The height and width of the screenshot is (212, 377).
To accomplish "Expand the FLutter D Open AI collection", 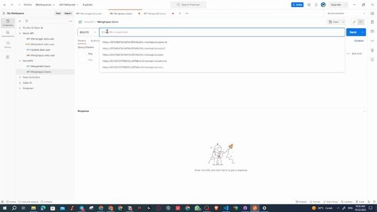I will click(20, 28).
